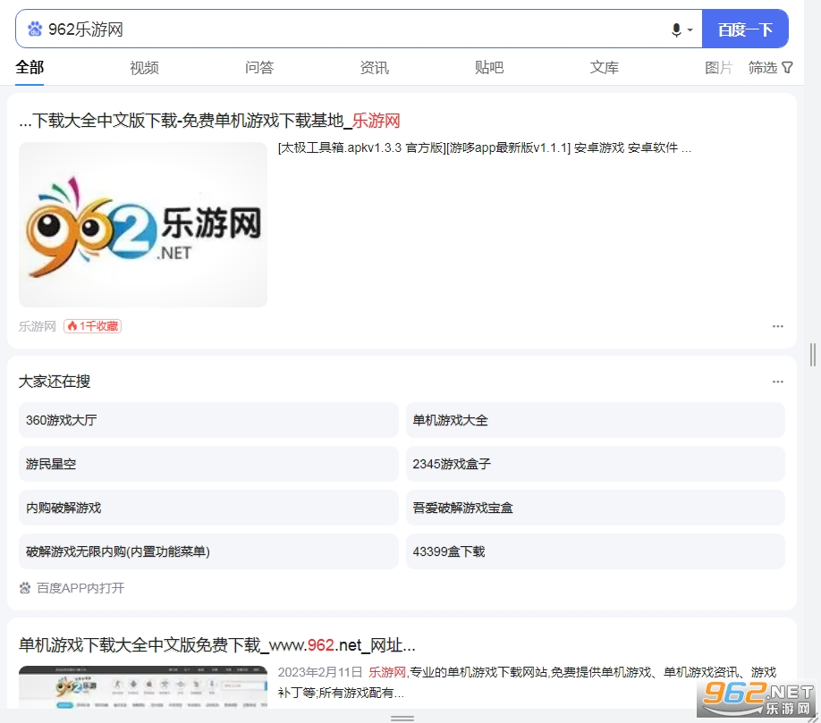The height and width of the screenshot is (723, 821).
Task: Click the website screenshot thumbnail of second result
Action: [143, 687]
